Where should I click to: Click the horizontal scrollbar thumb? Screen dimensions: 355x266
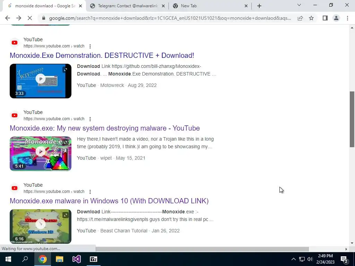click(202, 249)
